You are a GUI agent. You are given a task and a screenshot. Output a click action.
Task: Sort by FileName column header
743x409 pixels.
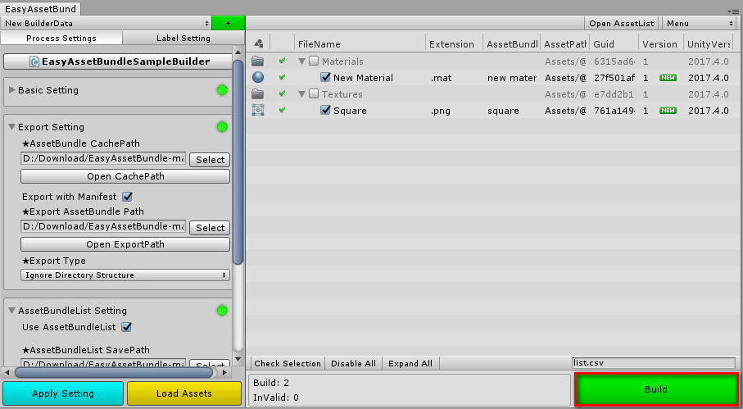point(360,43)
